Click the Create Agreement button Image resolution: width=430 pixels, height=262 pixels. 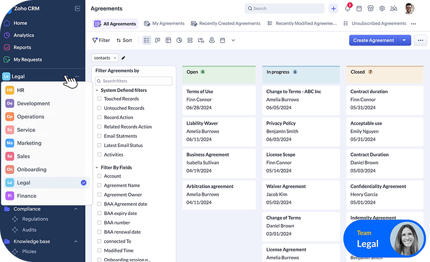click(x=373, y=40)
